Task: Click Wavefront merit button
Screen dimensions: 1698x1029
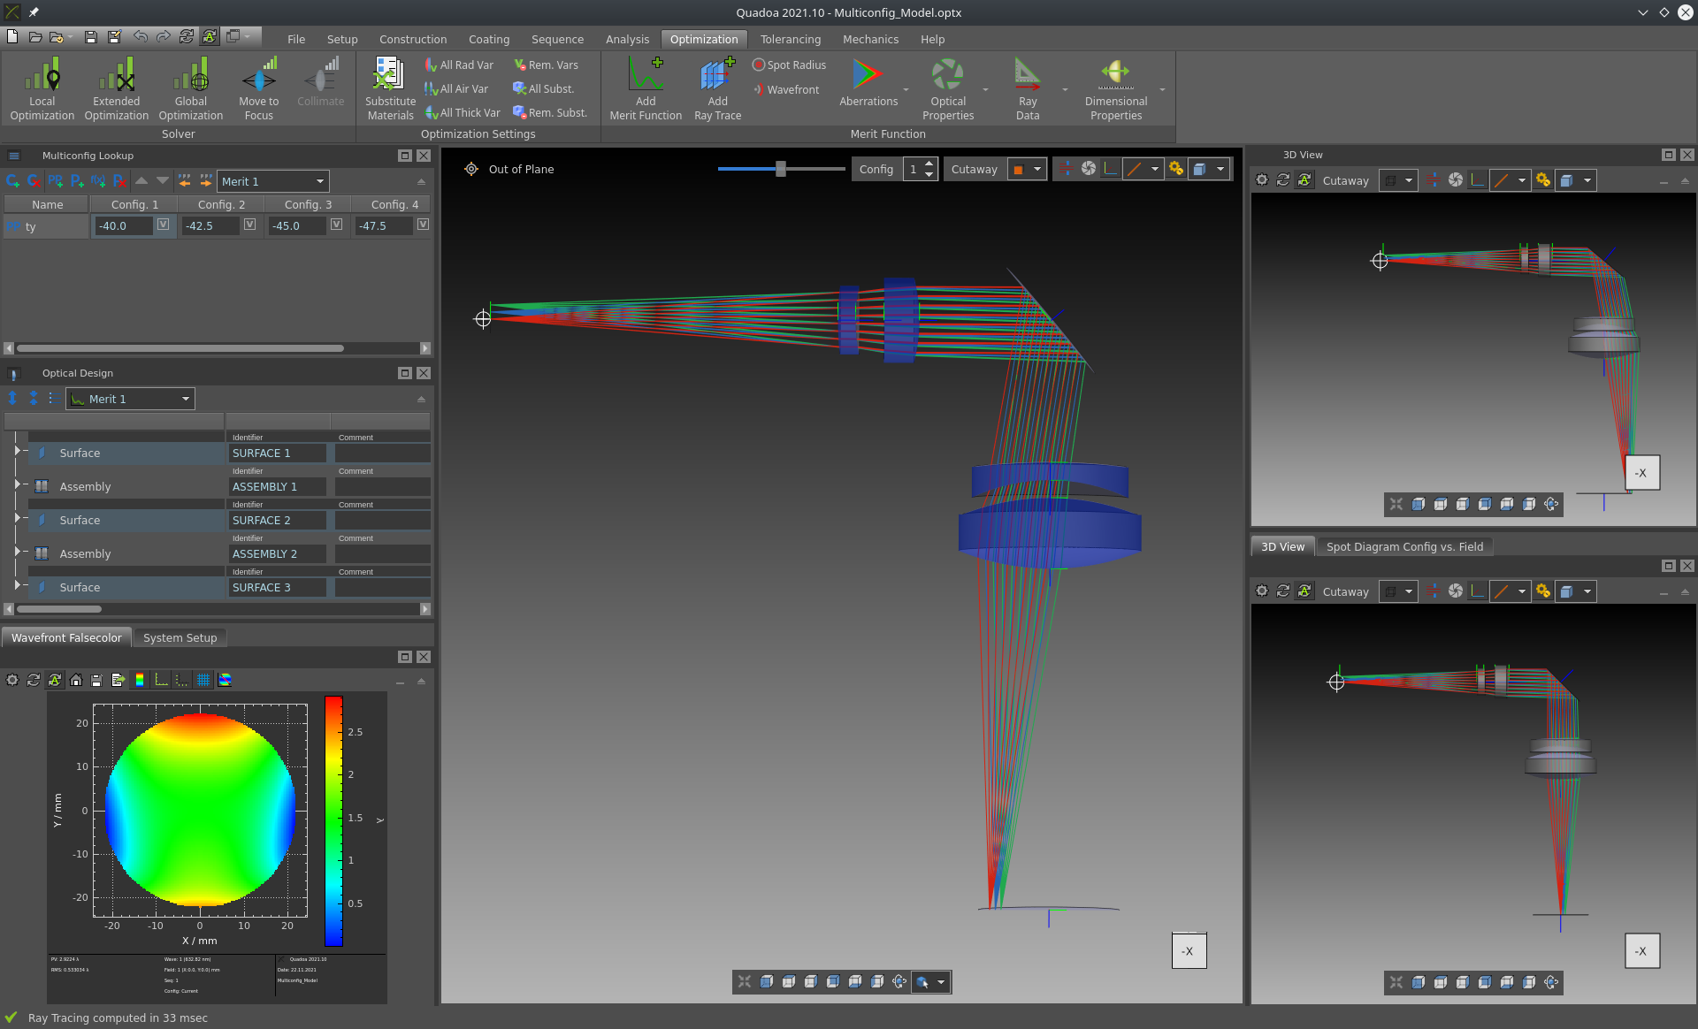Action: coord(786,89)
